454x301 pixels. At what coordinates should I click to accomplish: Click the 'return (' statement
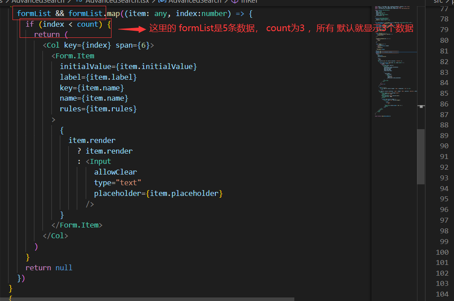pyautogui.click(x=51, y=35)
